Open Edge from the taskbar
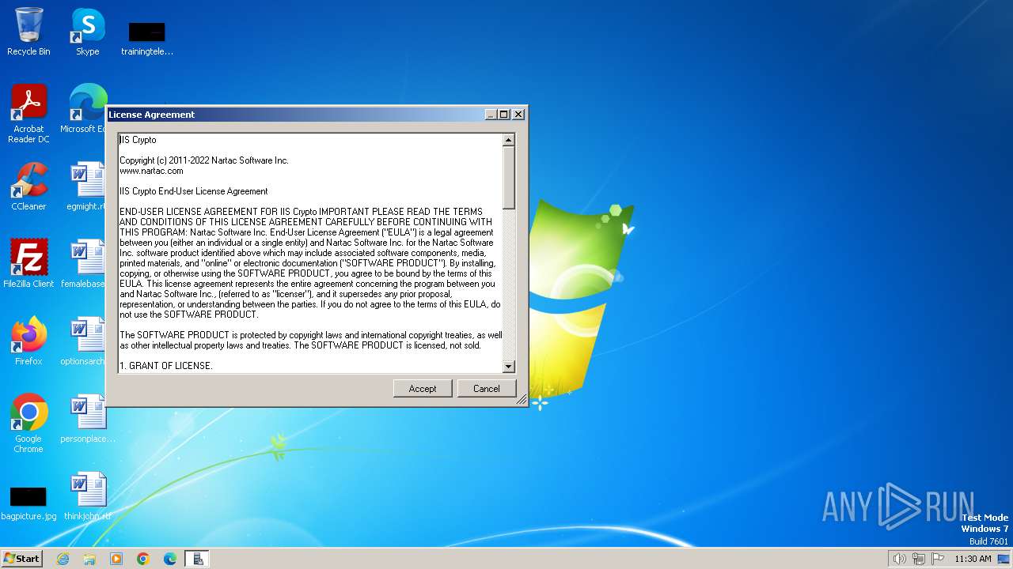This screenshot has height=569, width=1013. coord(170,559)
